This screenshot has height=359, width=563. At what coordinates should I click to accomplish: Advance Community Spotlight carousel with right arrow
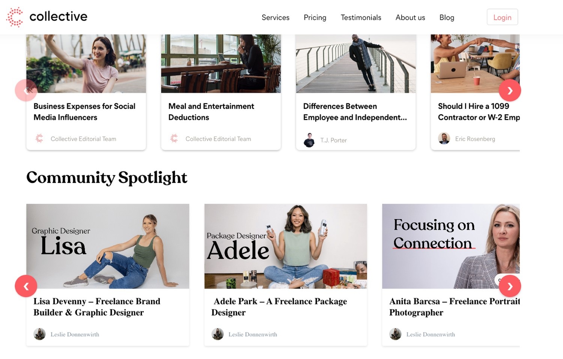tap(510, 286)
